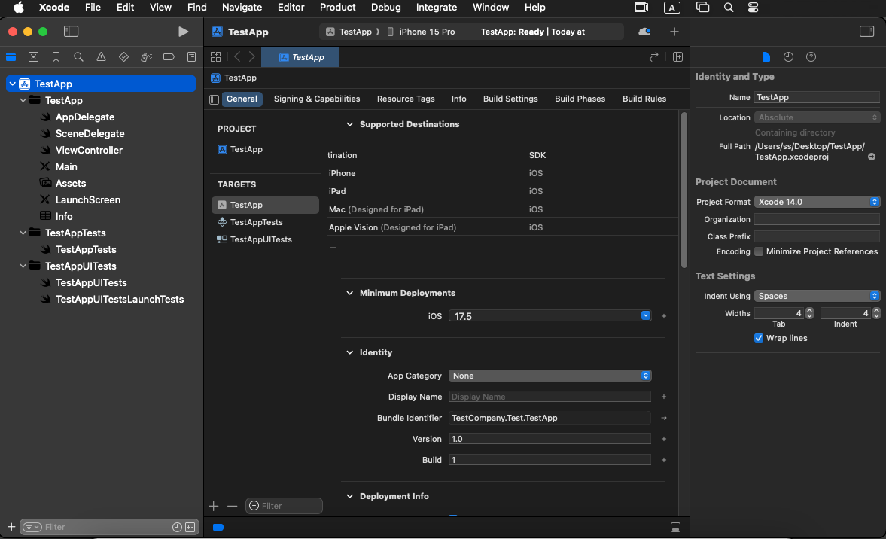Open the Project Format dropdown
The height and width of the screenshot is (539, 886).
(817, 202)
